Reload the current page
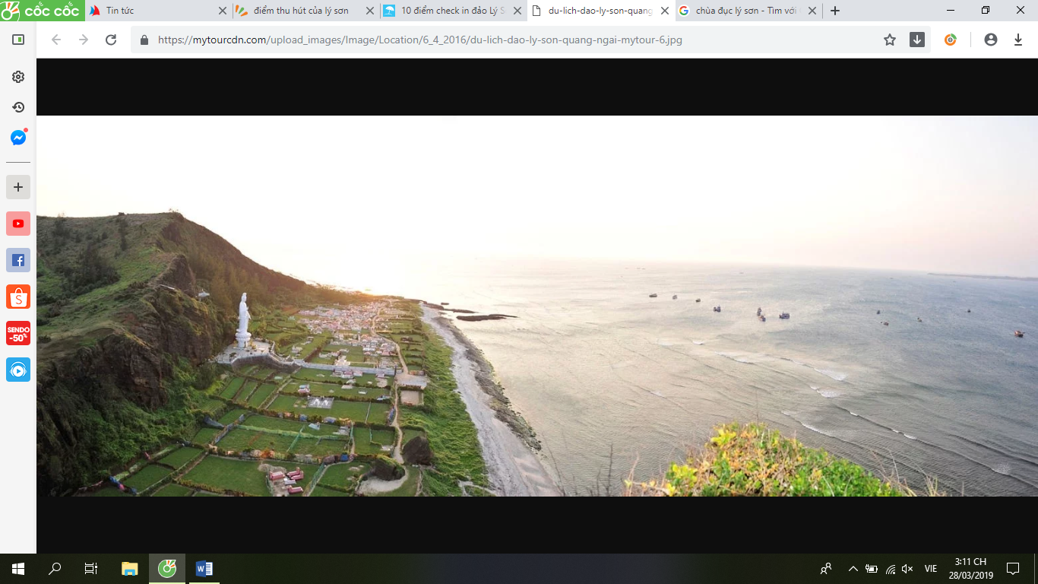 pyautogui.click(x=111, y=40)
